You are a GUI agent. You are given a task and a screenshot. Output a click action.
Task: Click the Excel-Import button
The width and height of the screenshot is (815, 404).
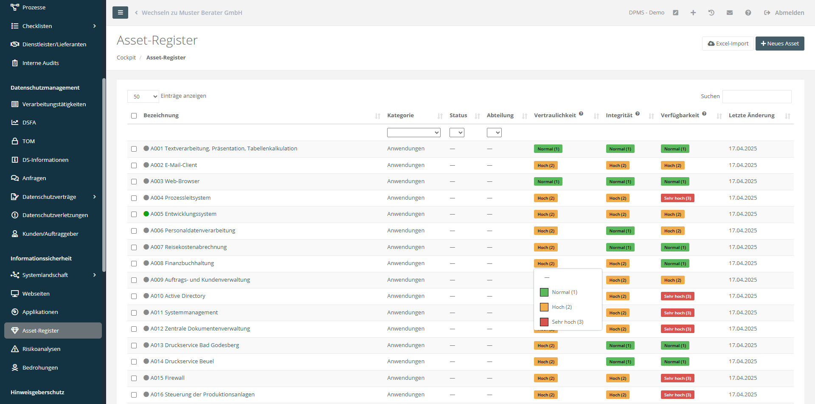728,44
